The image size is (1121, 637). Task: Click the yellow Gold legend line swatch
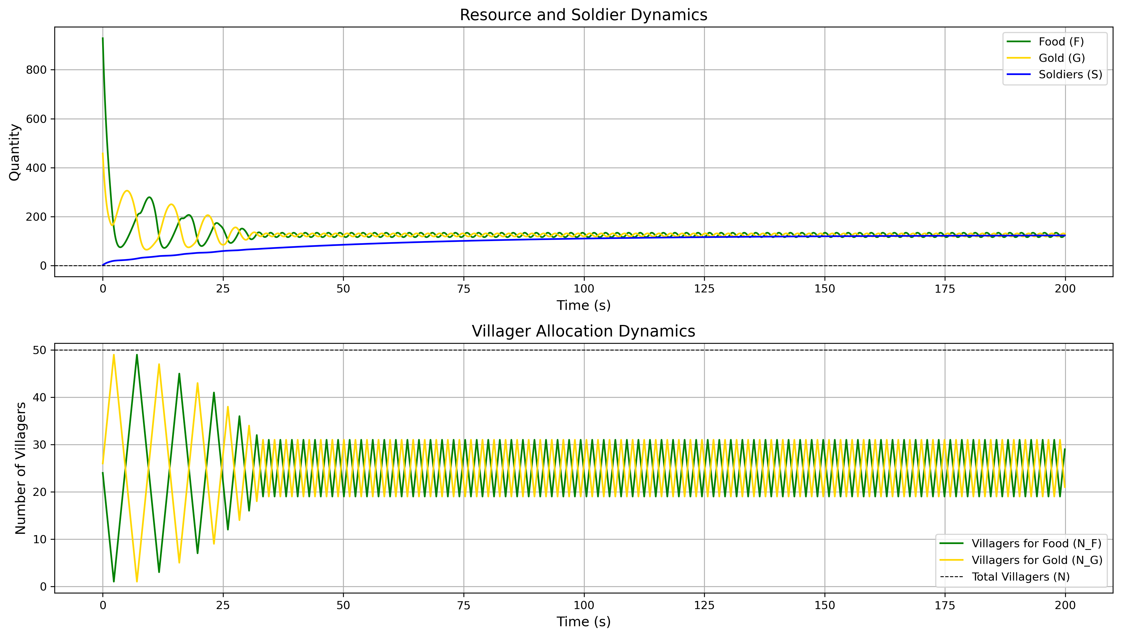coord(1019,58)
